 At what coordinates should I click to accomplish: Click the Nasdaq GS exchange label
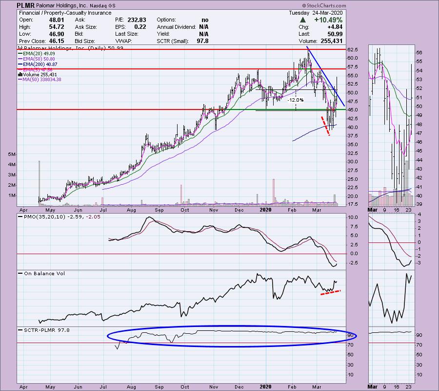[x=102, y=5]
